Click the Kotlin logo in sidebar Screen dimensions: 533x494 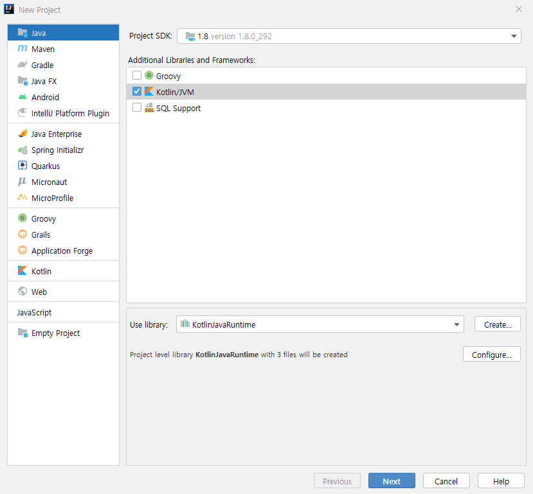[23, 271]
